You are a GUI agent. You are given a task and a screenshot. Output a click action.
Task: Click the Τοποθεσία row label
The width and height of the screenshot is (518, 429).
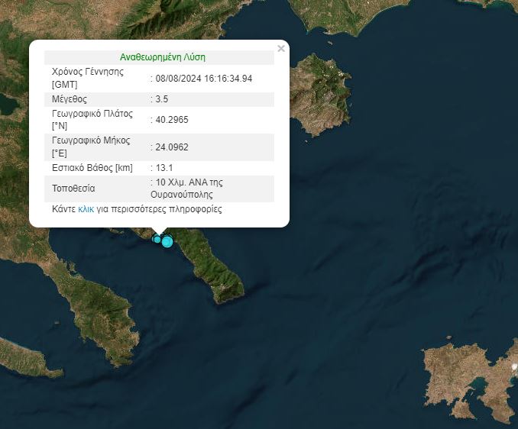coord(74,189)
